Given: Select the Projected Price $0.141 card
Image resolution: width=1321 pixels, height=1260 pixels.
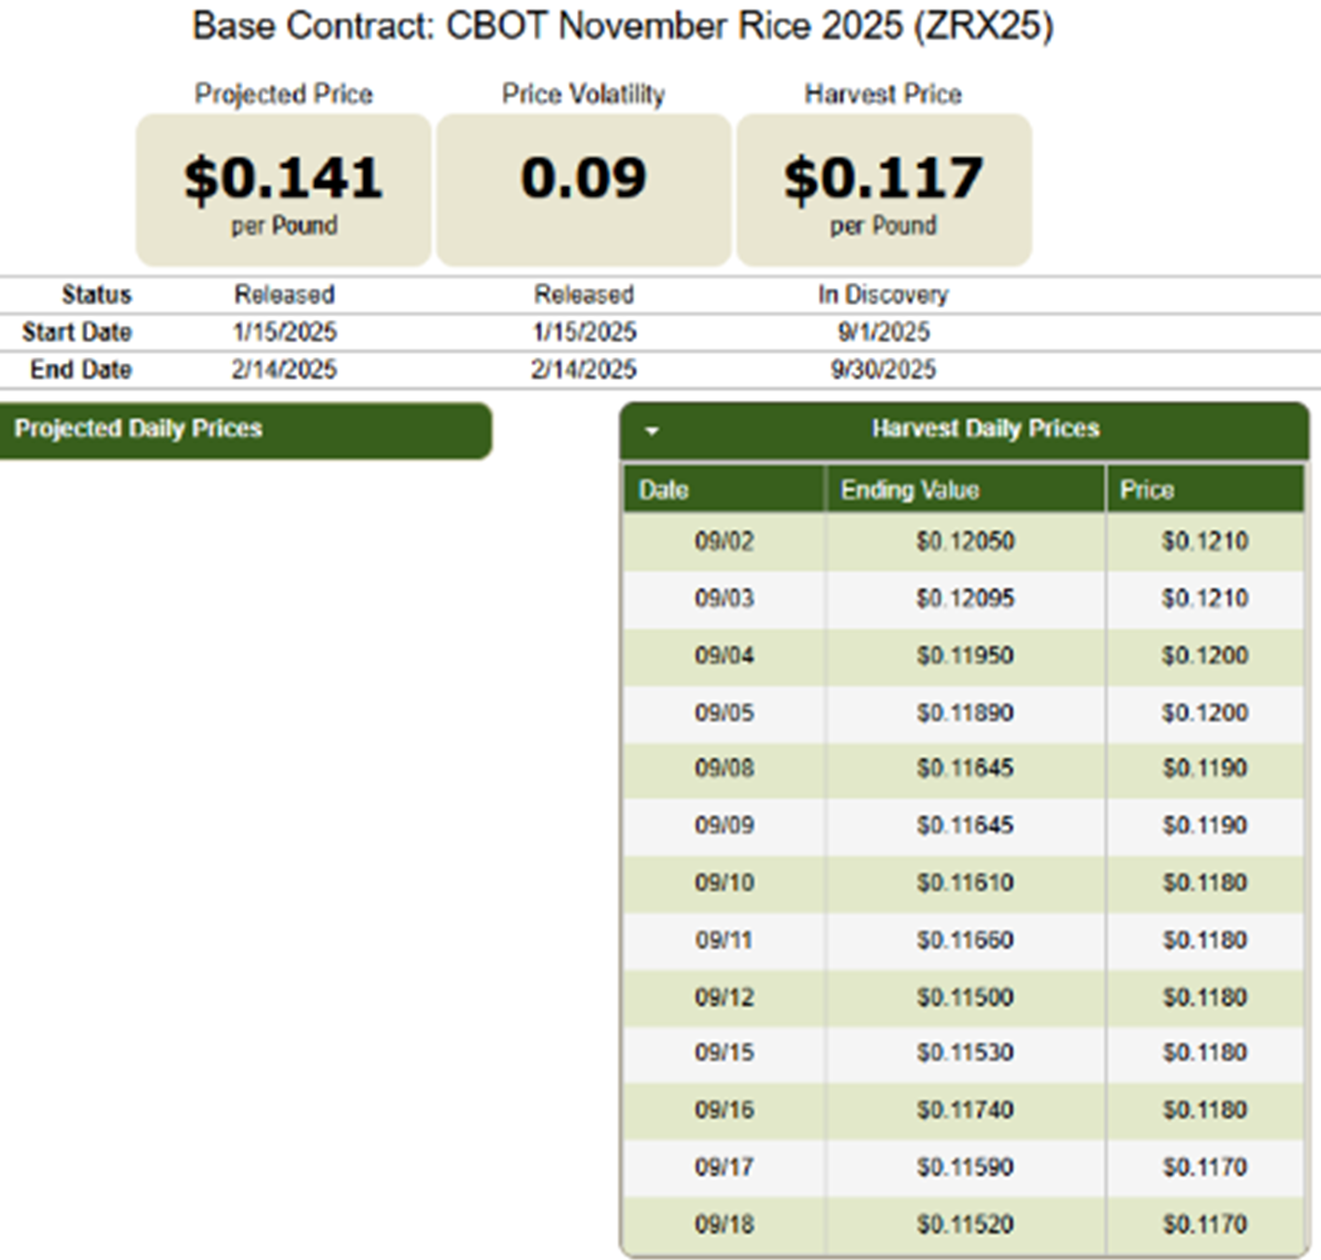Looking at the screenshot, I should click(283, 190).
